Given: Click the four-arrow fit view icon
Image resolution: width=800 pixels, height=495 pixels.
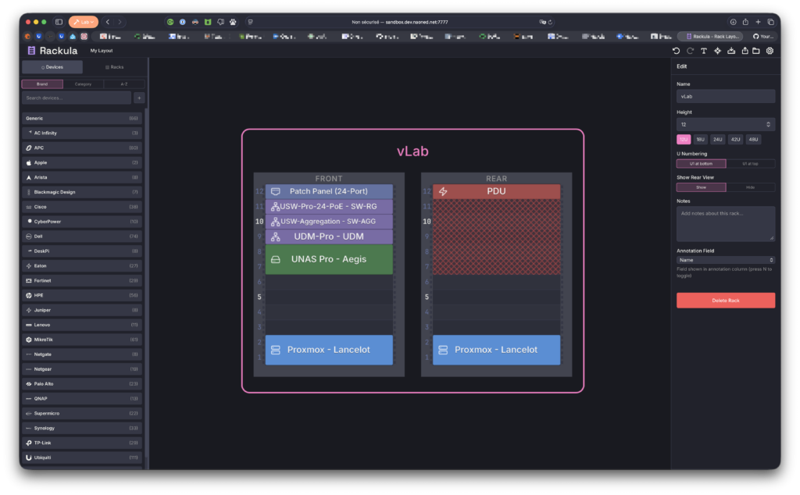Looking at the screenshot, I should (x=717, y=51).
